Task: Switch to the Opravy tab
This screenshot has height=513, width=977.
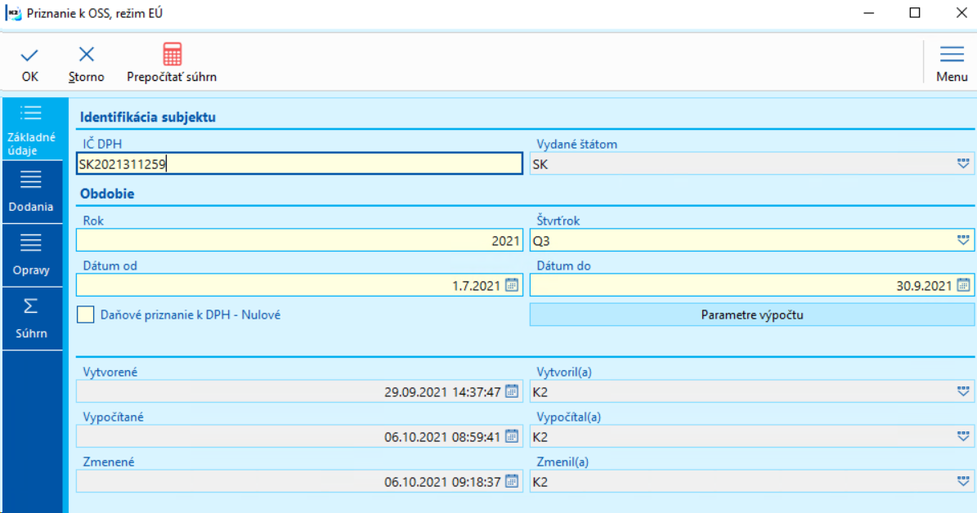Action: (33, 256)
